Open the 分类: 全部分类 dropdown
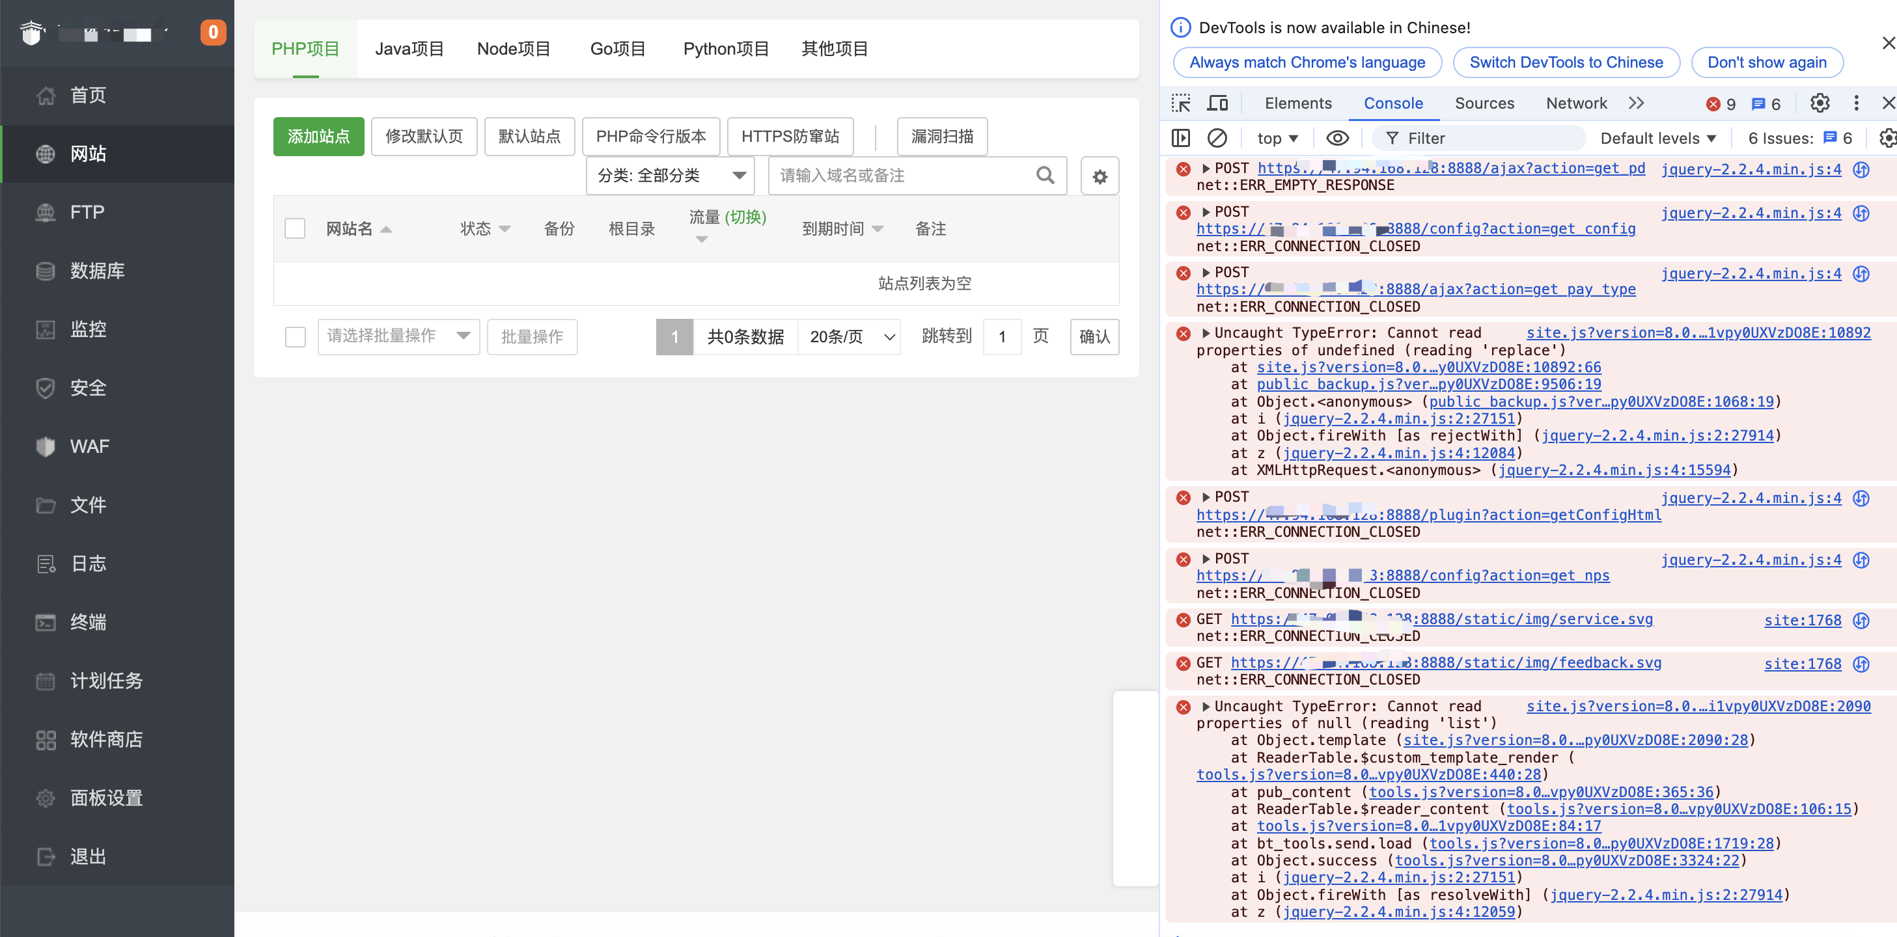The image size is (1897, 937). 670,176
